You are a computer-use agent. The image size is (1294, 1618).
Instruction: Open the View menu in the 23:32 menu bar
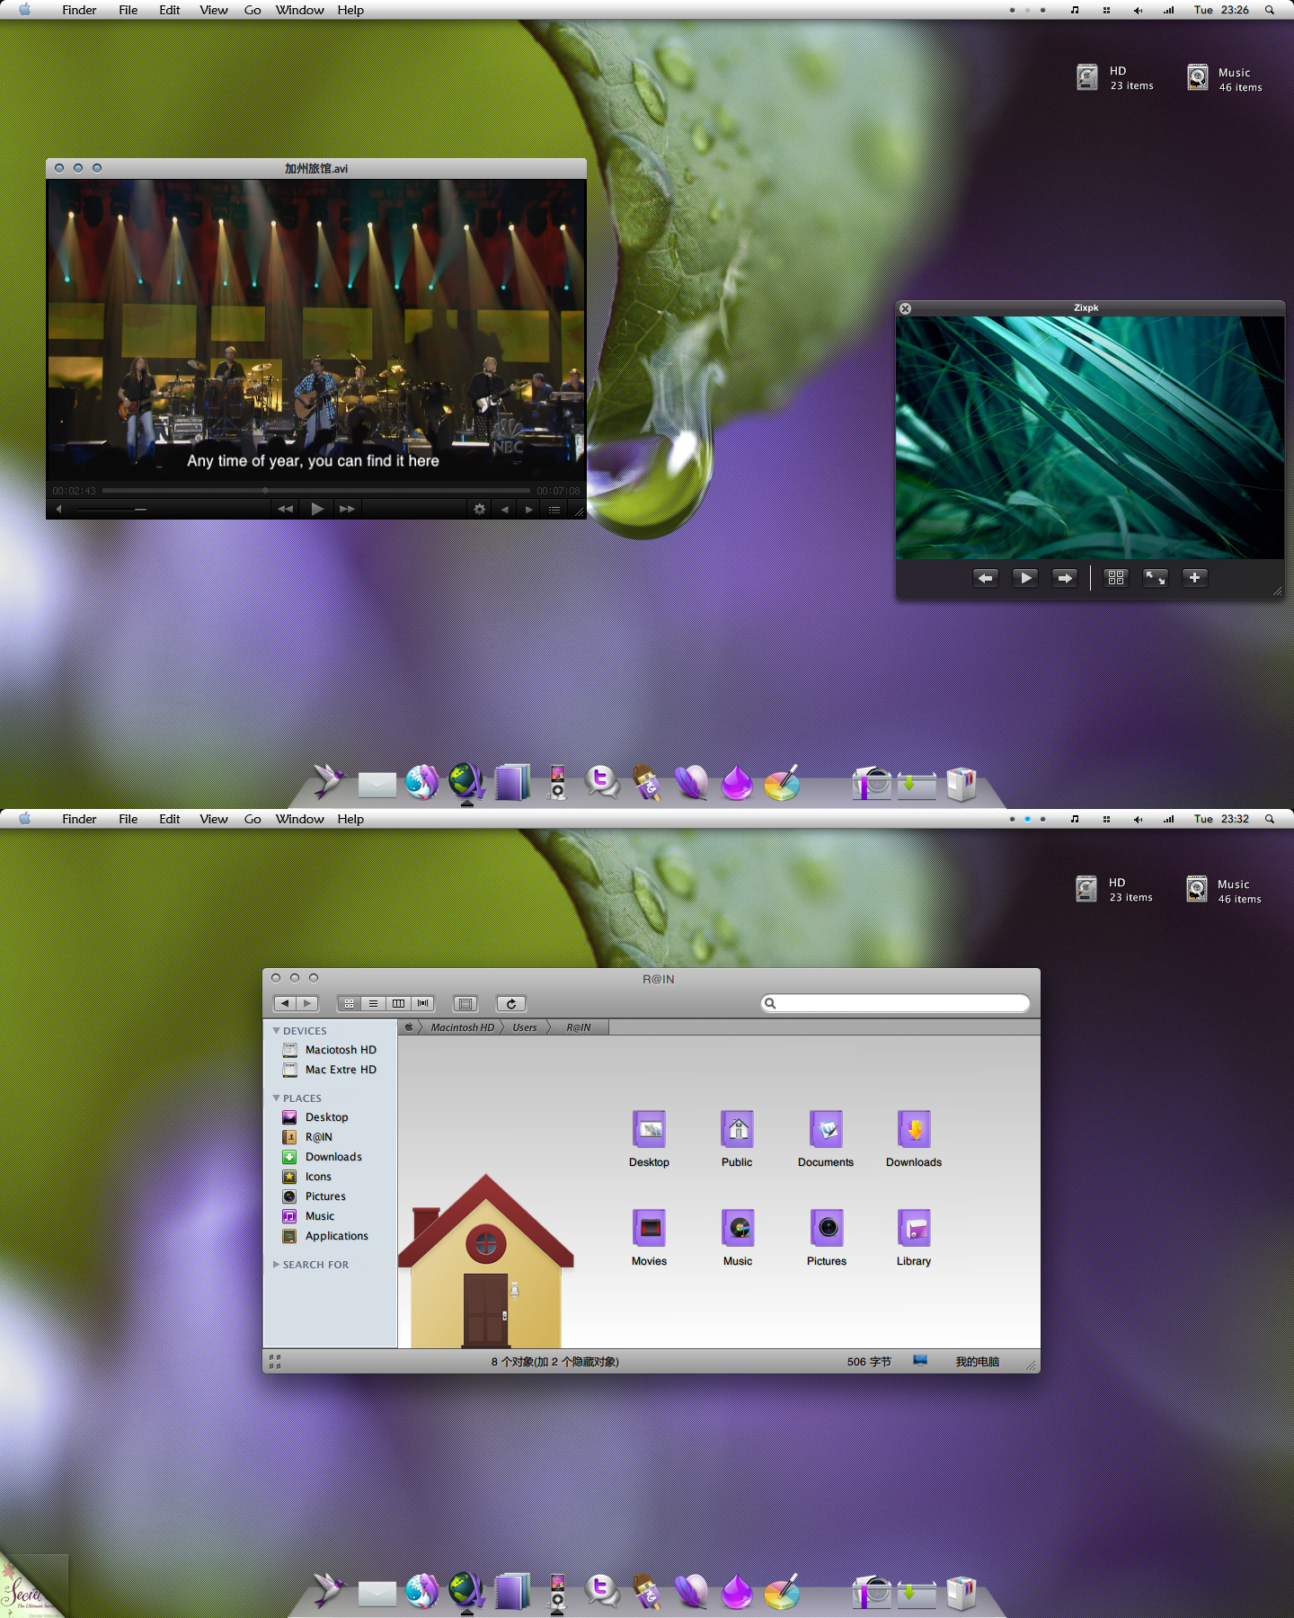point(214,819)
